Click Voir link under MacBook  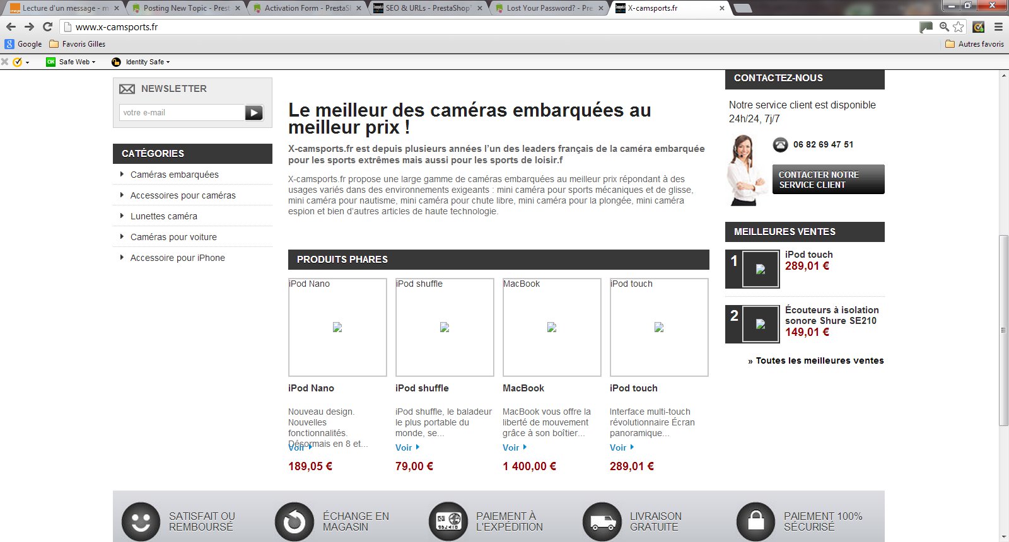(x=515, y=447)
